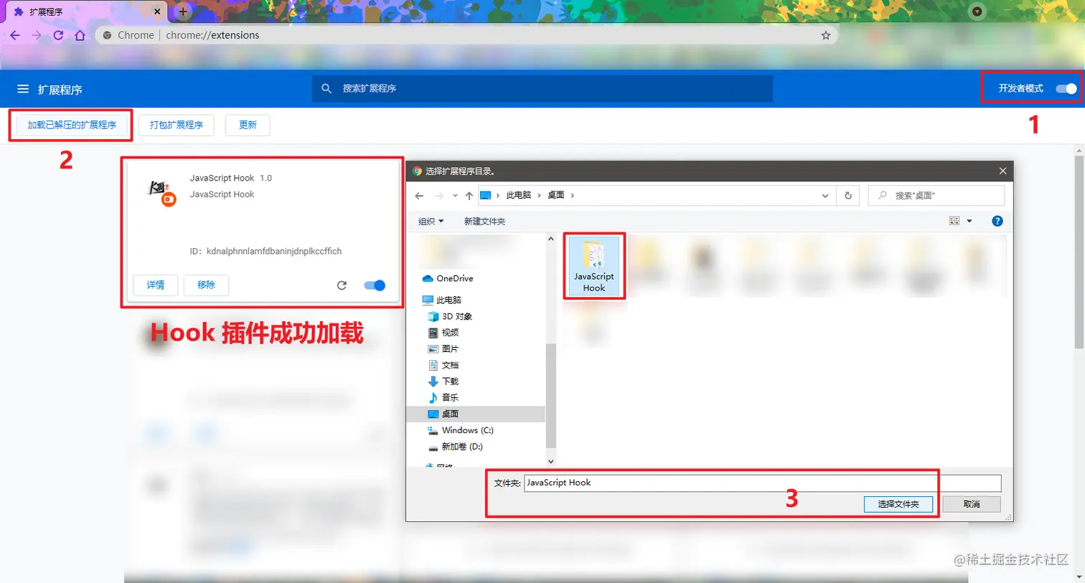
Task: Select 视频 folder in the tree
Action: pos(443,333)
